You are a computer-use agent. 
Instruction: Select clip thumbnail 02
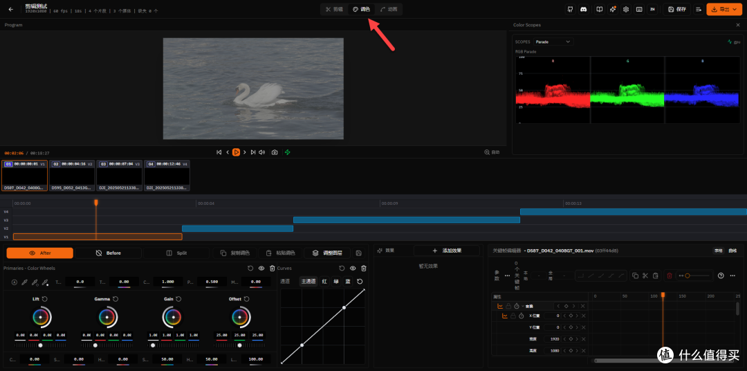pyautogui.click(x=72, y=176)
